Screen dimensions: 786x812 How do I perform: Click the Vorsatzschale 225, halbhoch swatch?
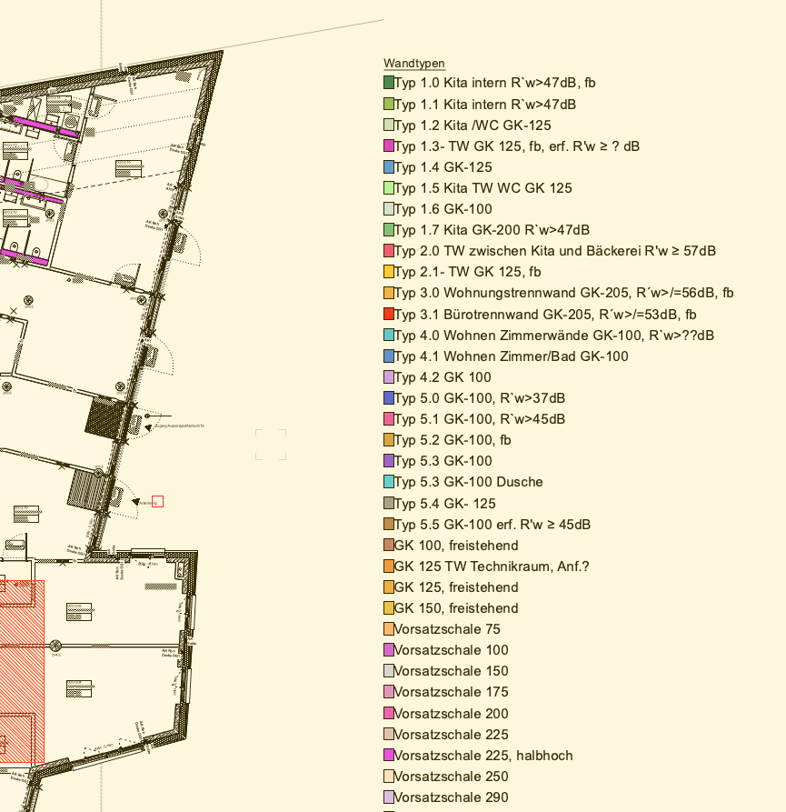389,756
